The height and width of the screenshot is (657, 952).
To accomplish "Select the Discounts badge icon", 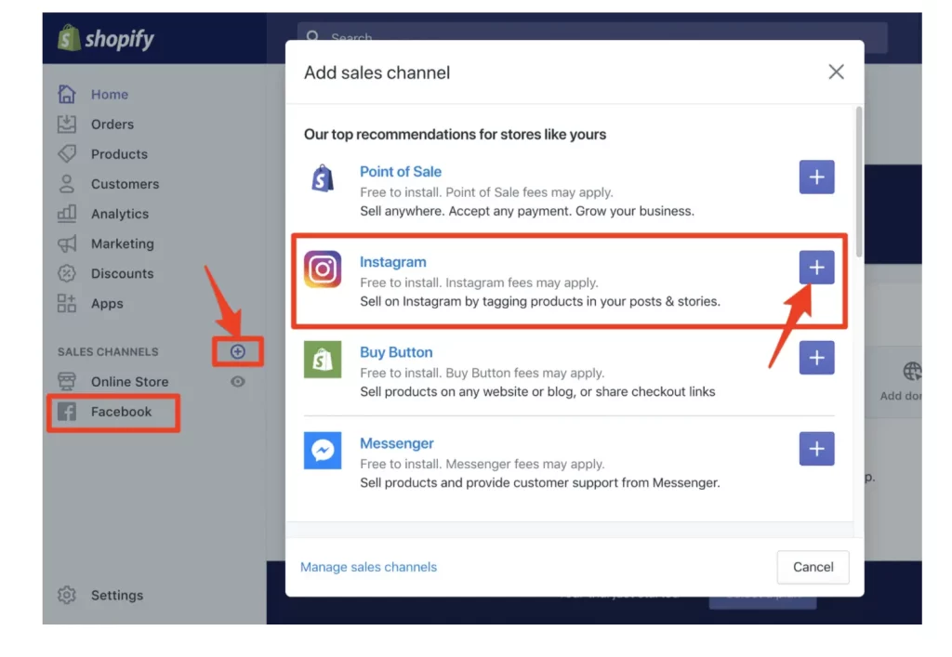I will coord(67,273).
